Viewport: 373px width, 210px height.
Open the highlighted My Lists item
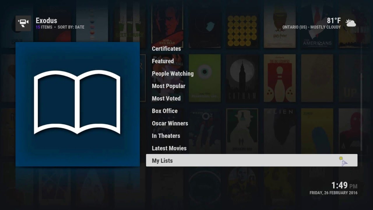point(251,160)
